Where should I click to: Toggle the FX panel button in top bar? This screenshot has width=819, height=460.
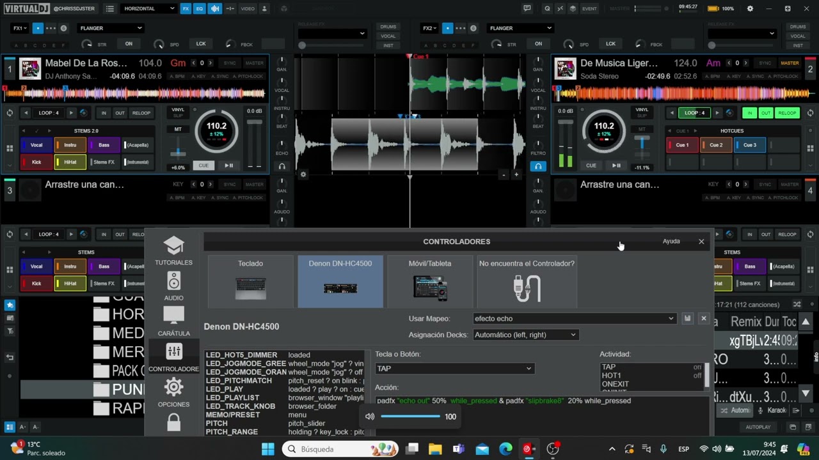(x=186, y=8)
